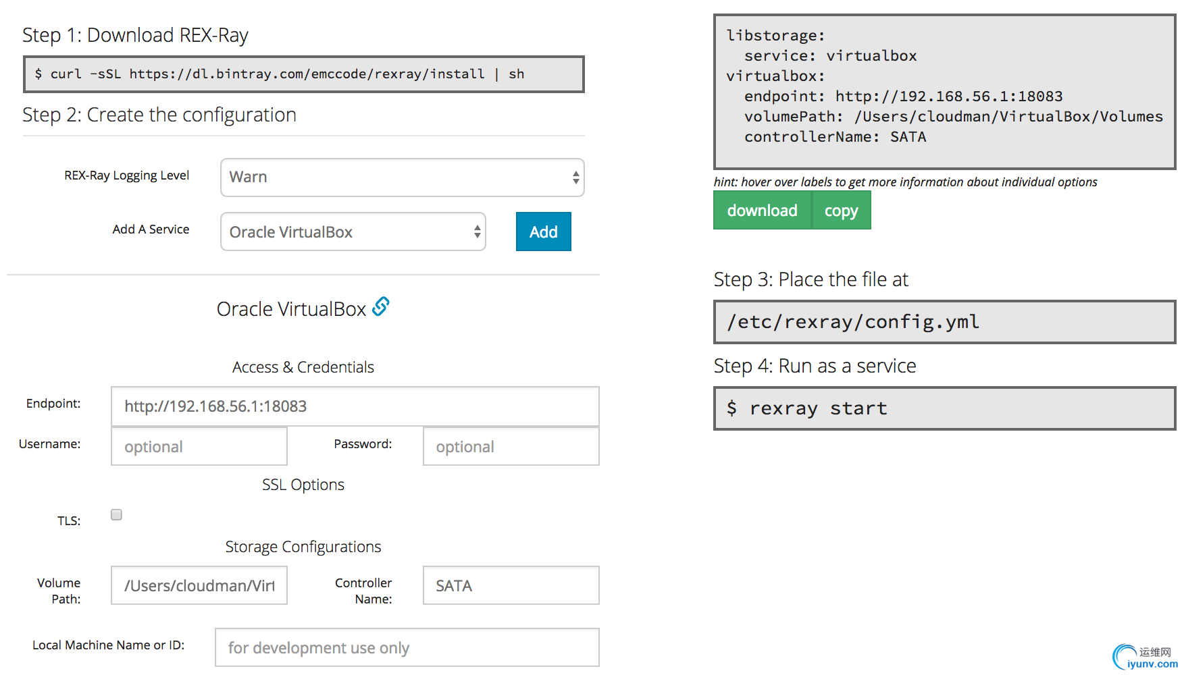Enable the TLS checkbox
Viewport: 1182px width, 675px height.
pos(116,515)
